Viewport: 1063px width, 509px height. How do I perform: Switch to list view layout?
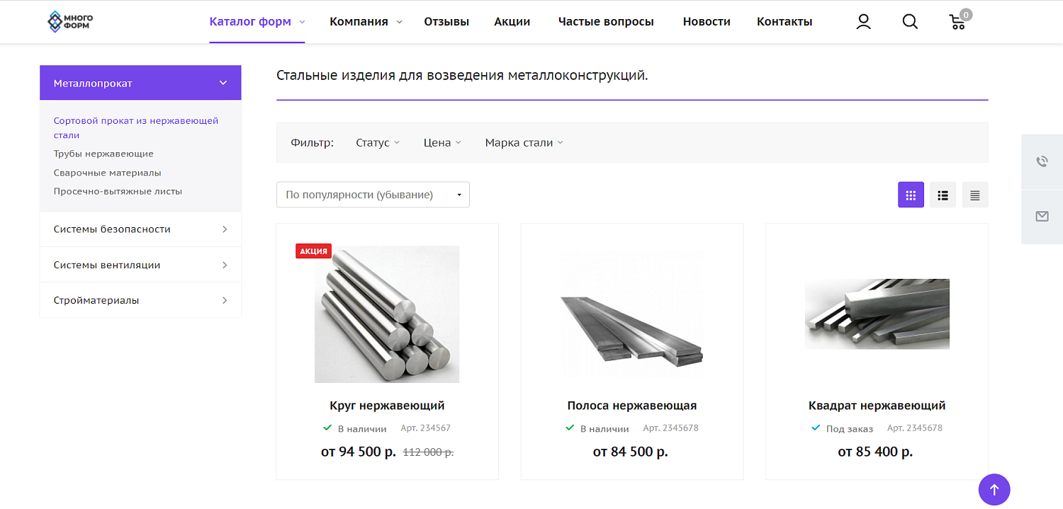click(x=943, y=194)
